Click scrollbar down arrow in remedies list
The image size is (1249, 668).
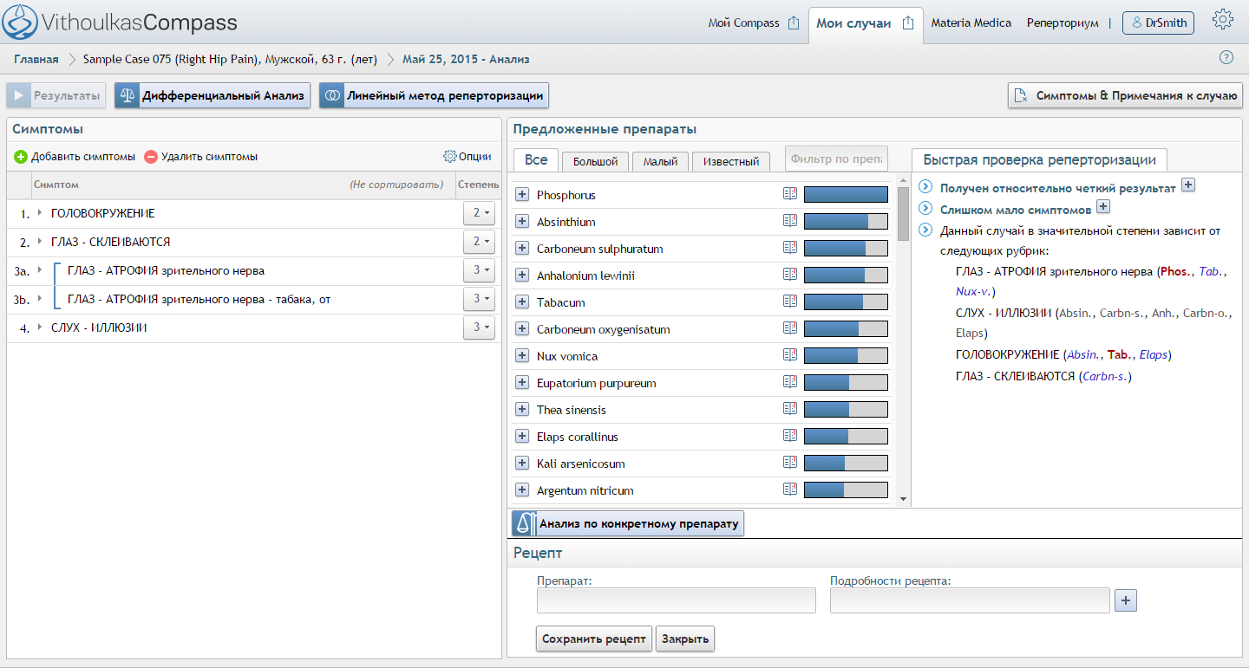click(903, 499)
